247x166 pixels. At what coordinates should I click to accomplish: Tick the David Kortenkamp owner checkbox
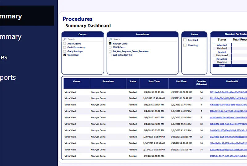(65, 47)
